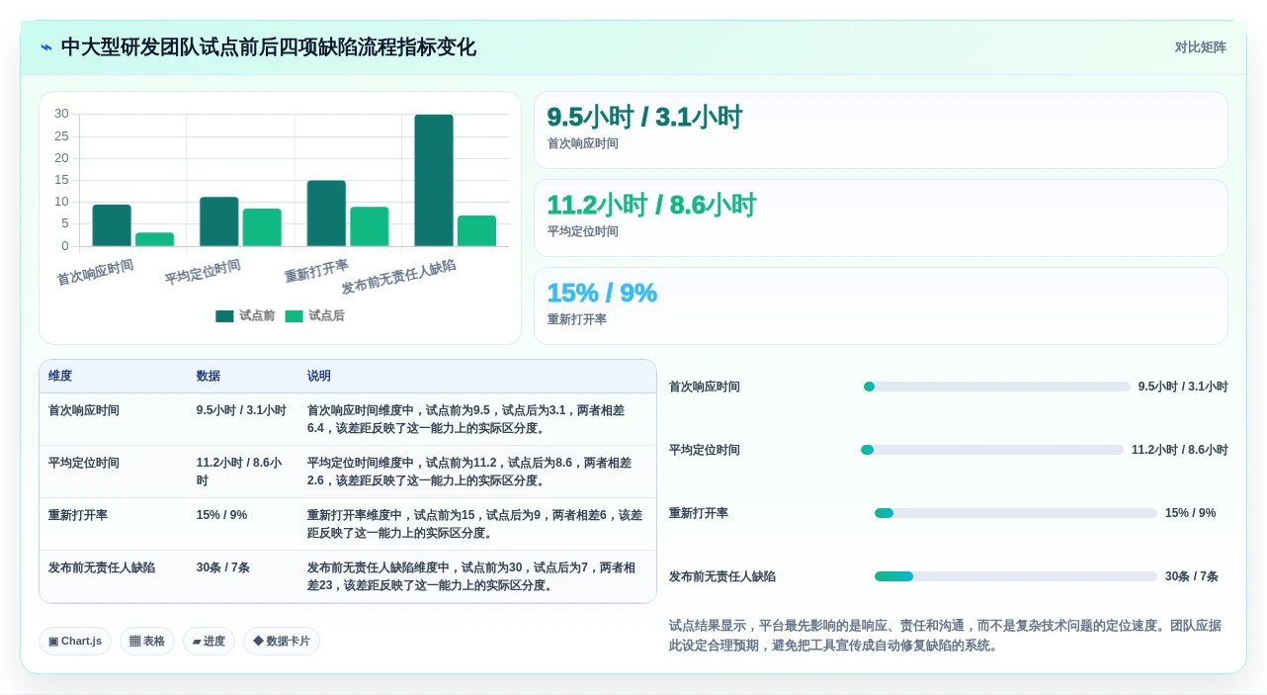Image resolution: width=1267 pixels, height=695 pixels.
Task: Select the 首次响应时间 table row label
Action: tap(84, 410)
